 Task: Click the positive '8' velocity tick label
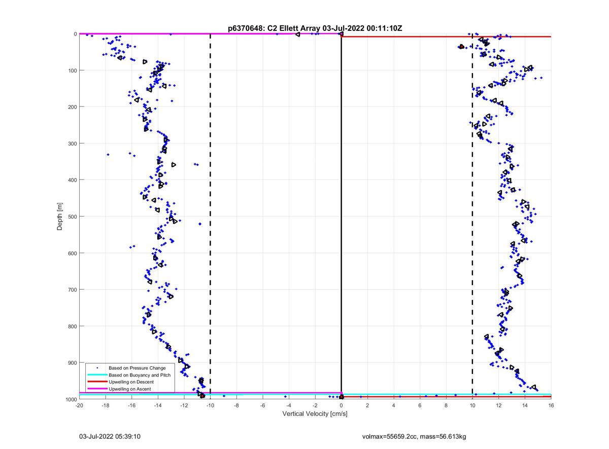446,405
